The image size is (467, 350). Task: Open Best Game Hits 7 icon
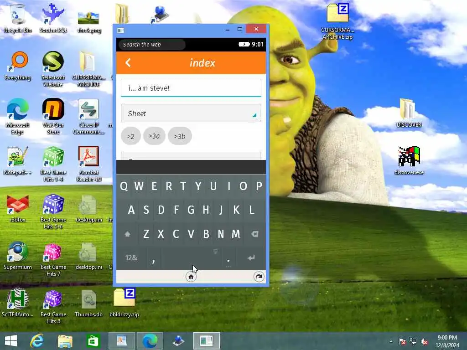pyautogui.click(x=53, y=259)
